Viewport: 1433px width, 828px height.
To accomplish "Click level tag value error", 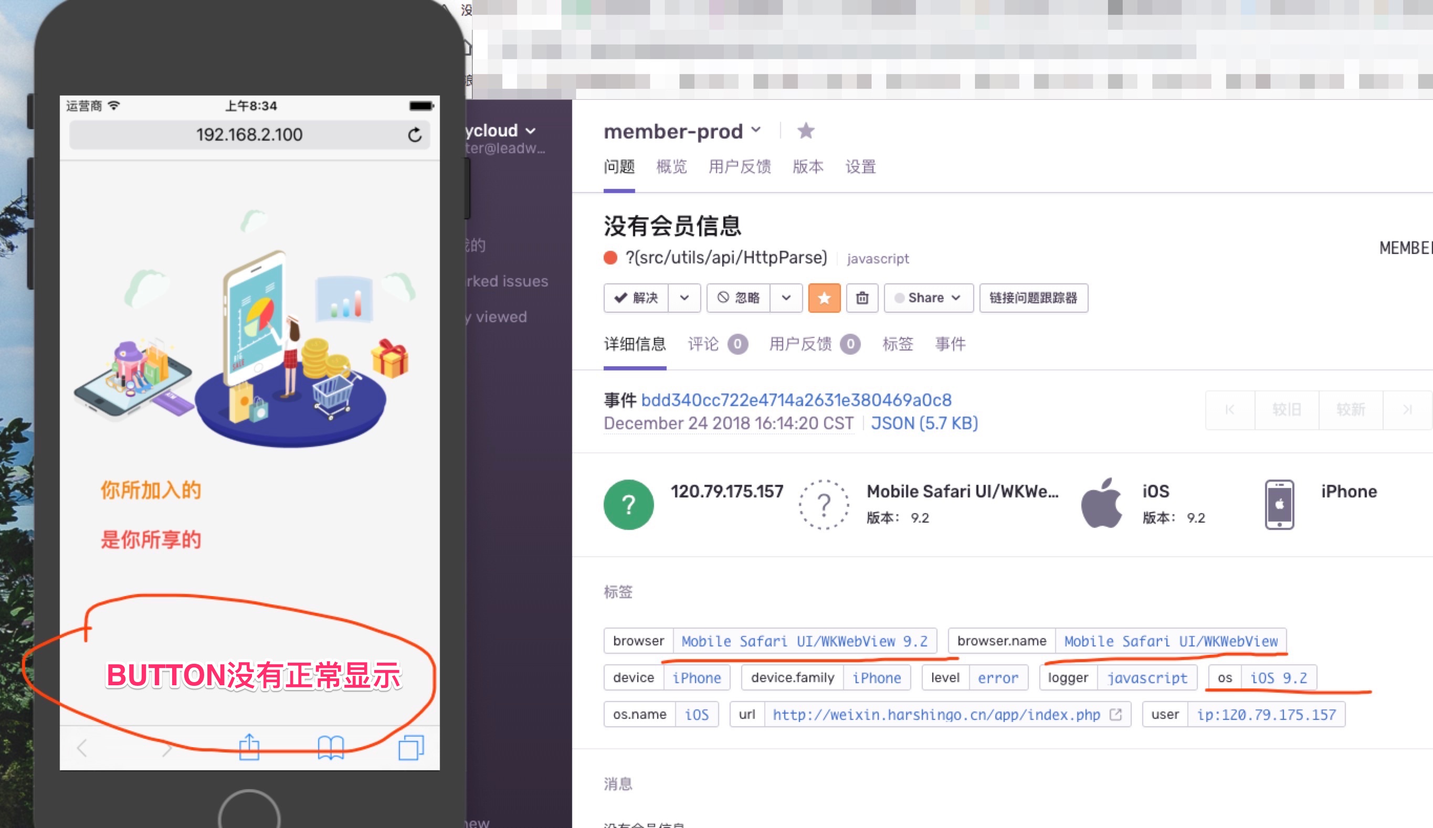I will point(998,677).
